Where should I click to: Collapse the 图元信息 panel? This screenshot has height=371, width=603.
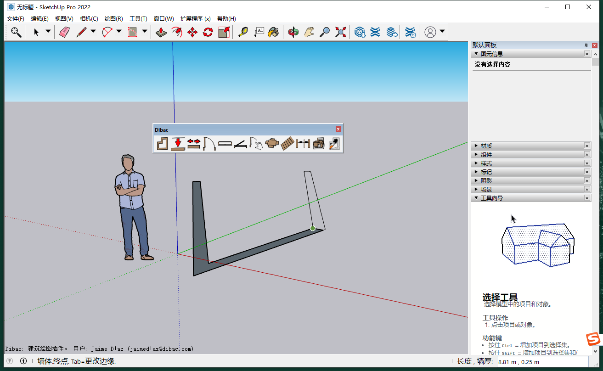click(476, 54)
